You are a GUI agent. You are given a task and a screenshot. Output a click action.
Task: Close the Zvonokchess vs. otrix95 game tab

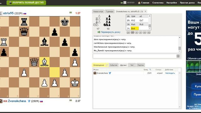pyautogui.click(x=145, y=11)
